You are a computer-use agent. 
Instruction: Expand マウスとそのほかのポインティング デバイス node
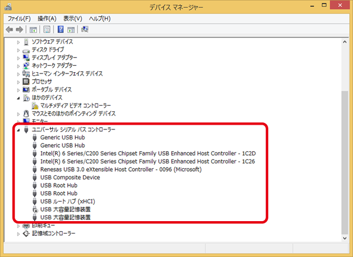click(x=18, y=114)
